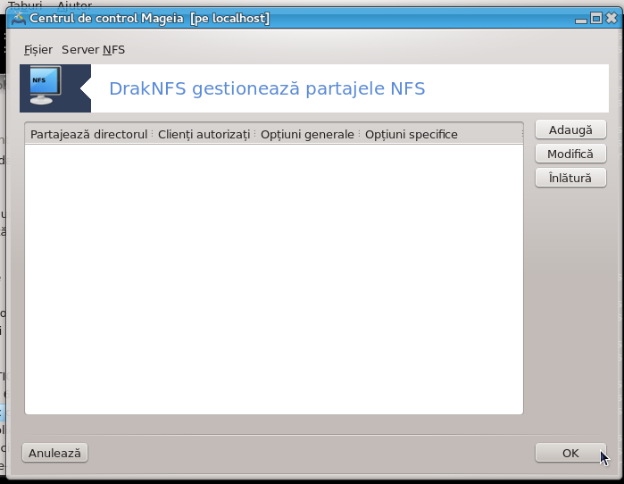This screenshot has height=484, width=624.
Task: Sort by Opțiuni generale column header
Action: coord(307,135)
